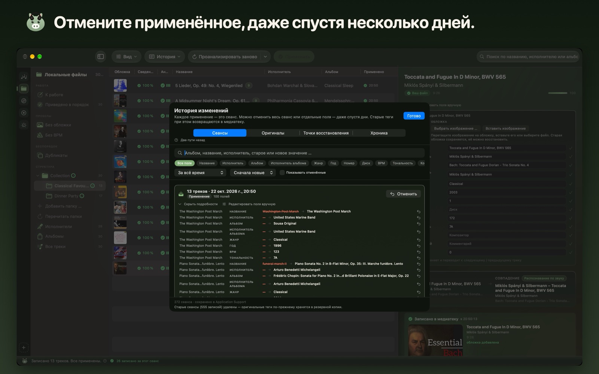Open arrow next to Проанализировать заново
Viewport: 599px width, 374px height.
[265, 56]
